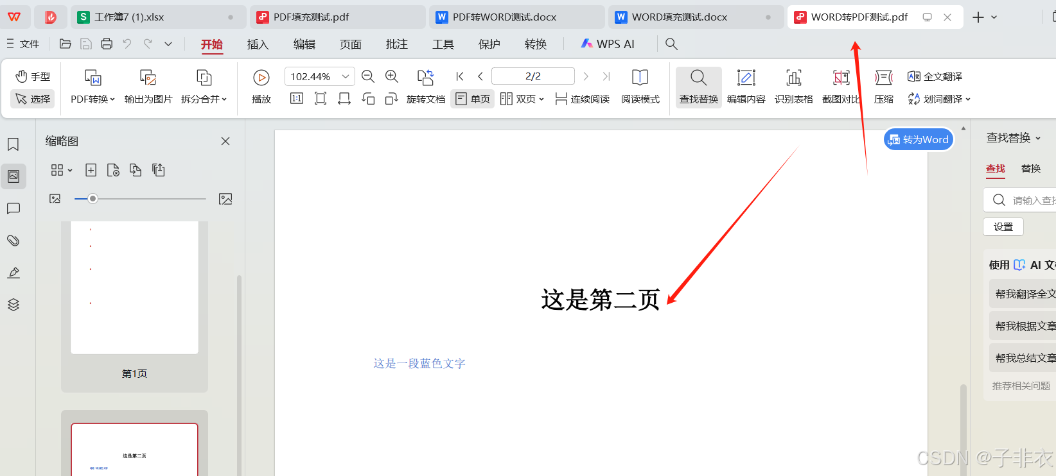The image size is (1056, 476).
Task: Open the Double Page (双页) dropdown
Action: click(x=522, y=99)
